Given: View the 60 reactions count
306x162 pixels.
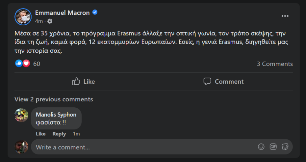Looking at the screenshot, I should click(37, 64).
